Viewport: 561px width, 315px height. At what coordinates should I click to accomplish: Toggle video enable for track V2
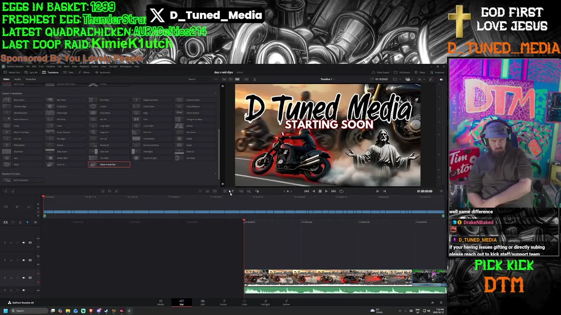pyautogui.click(x=30, y=260)
